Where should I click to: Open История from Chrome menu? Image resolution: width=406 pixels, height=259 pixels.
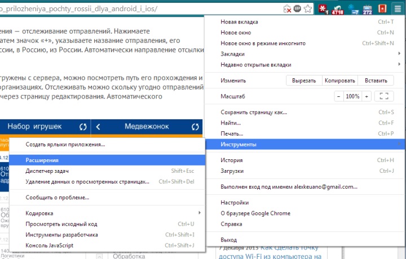click(x=304, y=160)
